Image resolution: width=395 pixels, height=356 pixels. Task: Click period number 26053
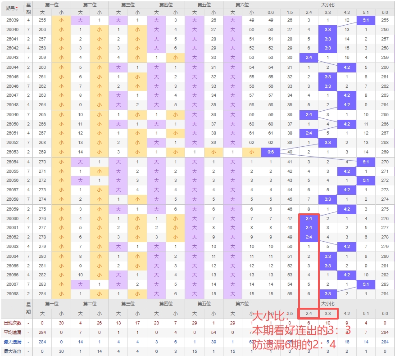coord(13,152)
